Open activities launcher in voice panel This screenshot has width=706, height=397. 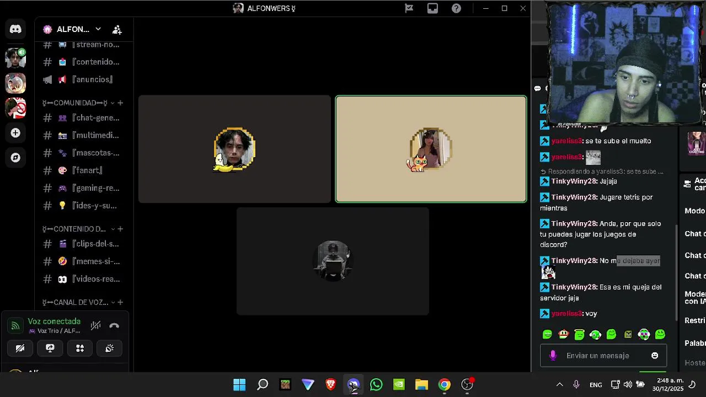coord(80,348)
